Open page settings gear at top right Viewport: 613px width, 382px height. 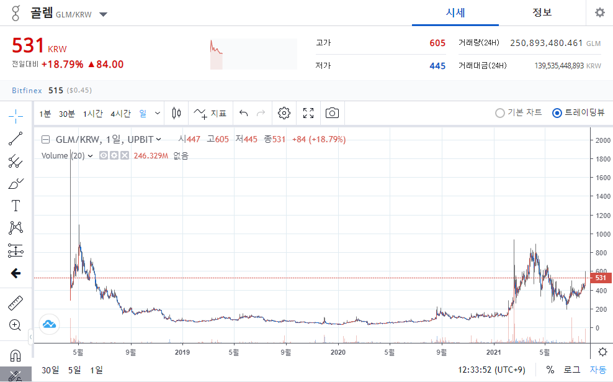tap(600, 12)
